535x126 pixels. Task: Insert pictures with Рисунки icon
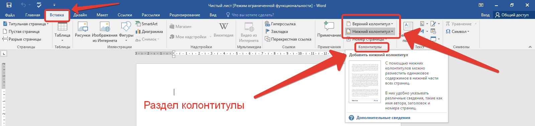tap(83, 31)
